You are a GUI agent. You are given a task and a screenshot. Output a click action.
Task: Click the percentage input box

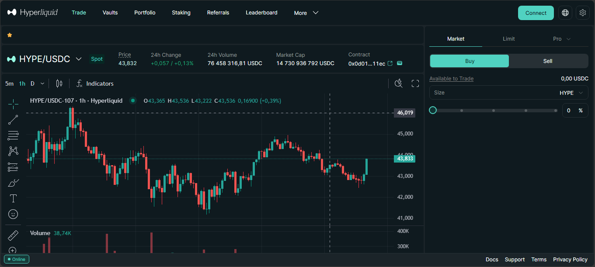pos(575,111)
